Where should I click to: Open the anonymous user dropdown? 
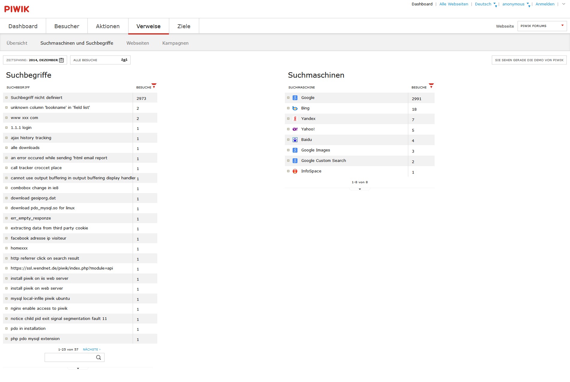click(516, 4)
